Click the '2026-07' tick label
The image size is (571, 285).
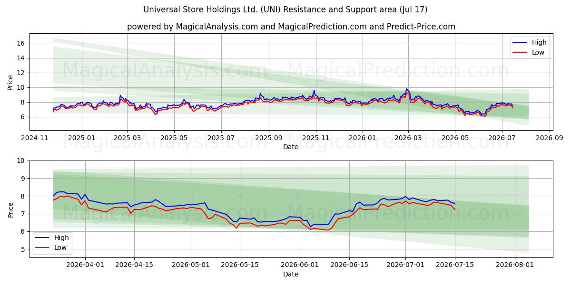point(502,137)
